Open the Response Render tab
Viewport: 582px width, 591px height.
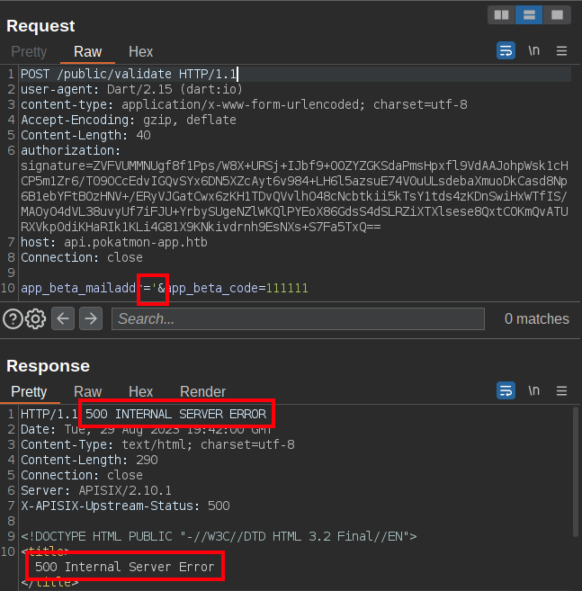(x=202, y=392)
